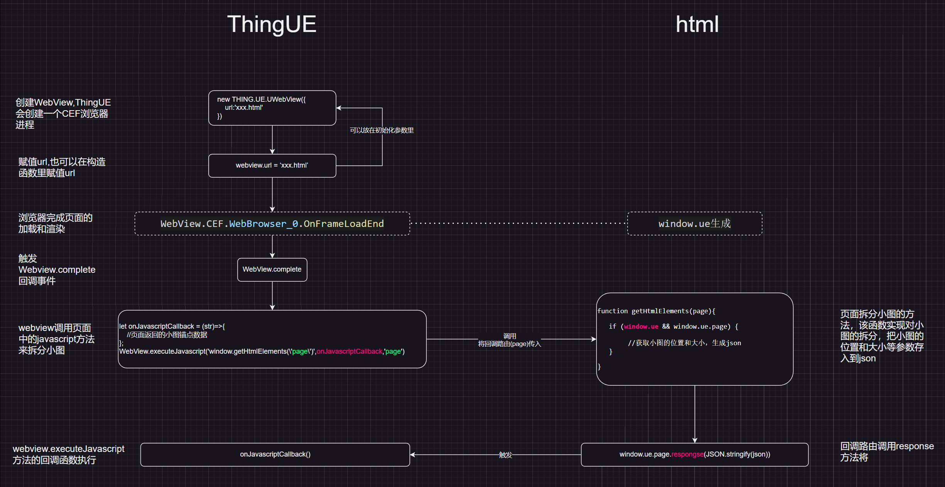Click the label '可以放在初始化参数里'
This screenshot has width=945, height=487.
point(382,130)
